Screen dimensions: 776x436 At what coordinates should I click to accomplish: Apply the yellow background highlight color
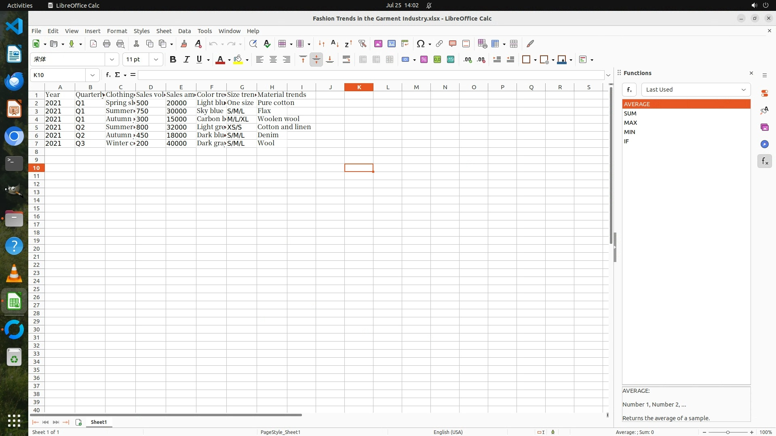click(x=238, y=59)
